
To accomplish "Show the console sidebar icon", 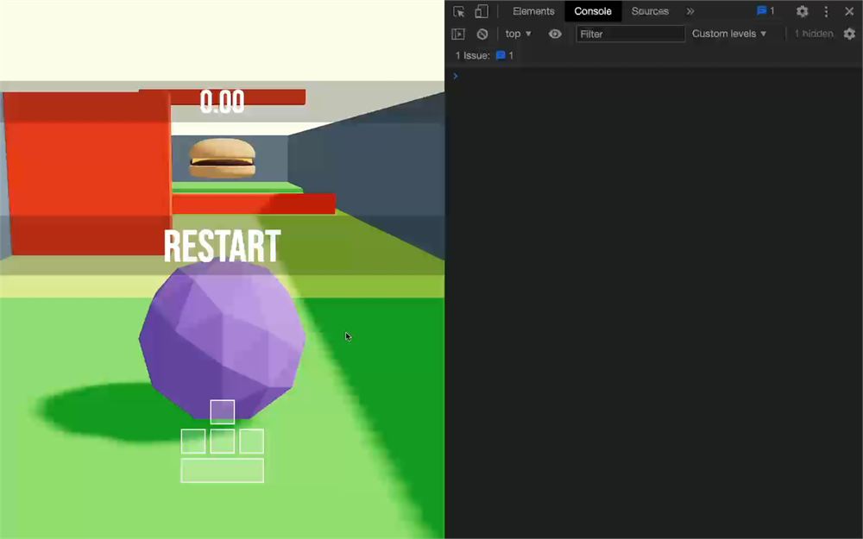I will (x=458, y=34).
